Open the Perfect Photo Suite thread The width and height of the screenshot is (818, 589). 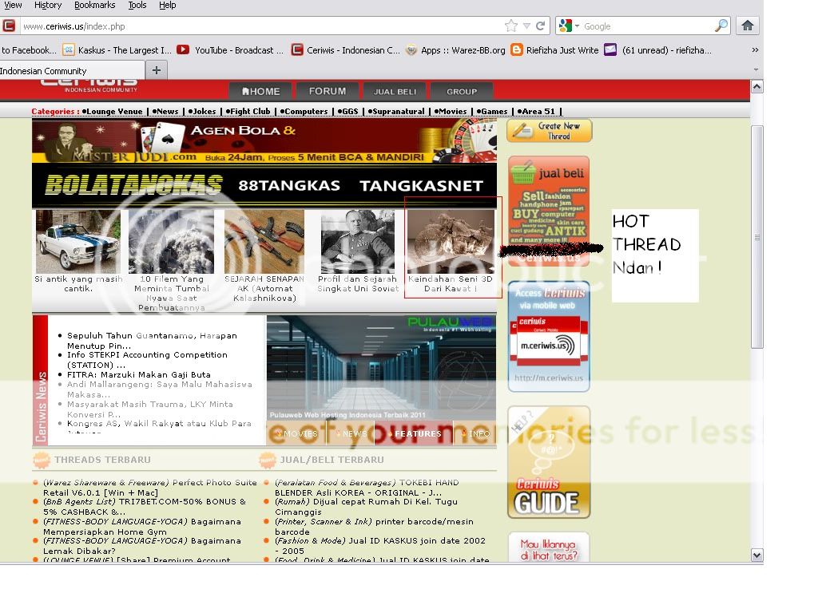(x=150, y=488)
